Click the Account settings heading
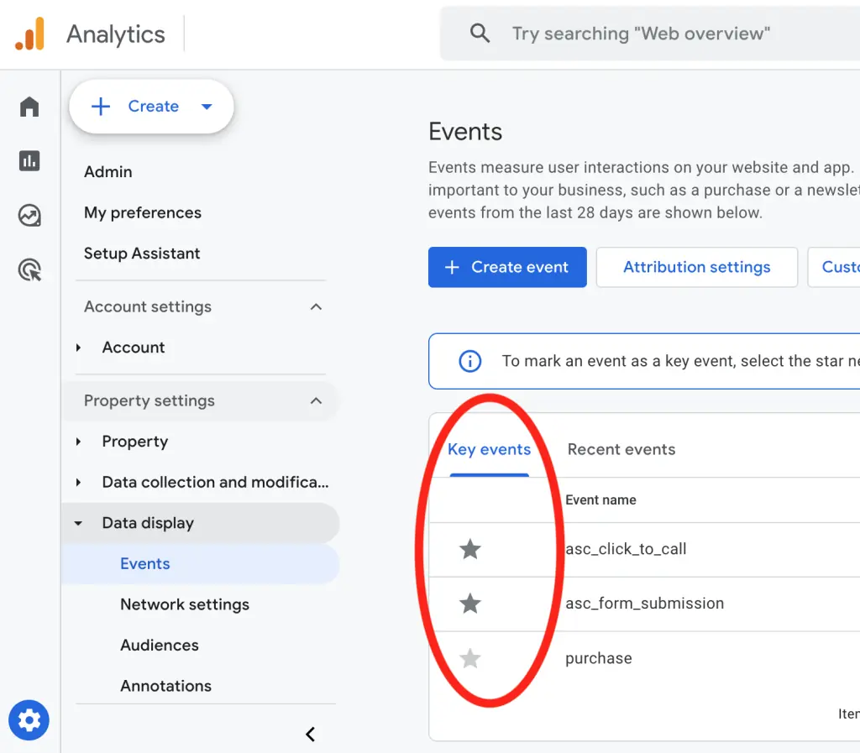Viewport: 860px width, 753px height. click(x=148, y=306)
